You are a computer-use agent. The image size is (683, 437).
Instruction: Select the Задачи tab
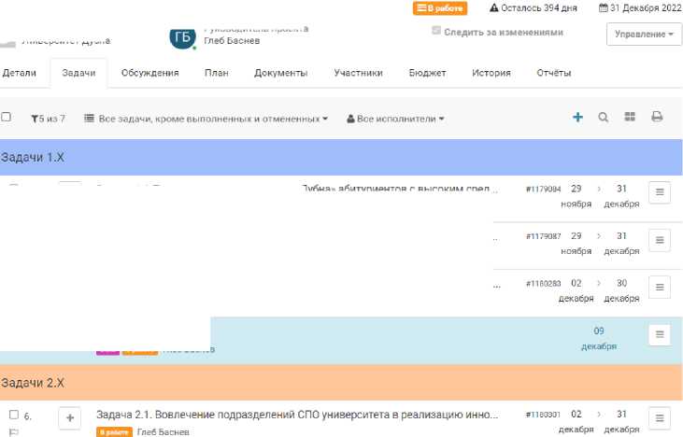78,73
